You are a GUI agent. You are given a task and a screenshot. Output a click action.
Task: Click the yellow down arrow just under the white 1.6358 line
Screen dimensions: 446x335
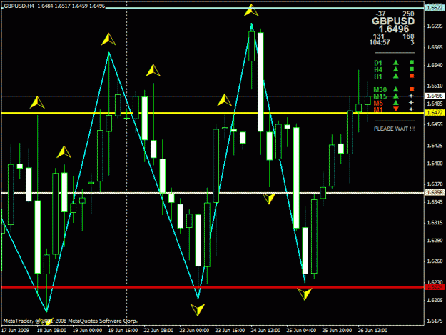269,199
